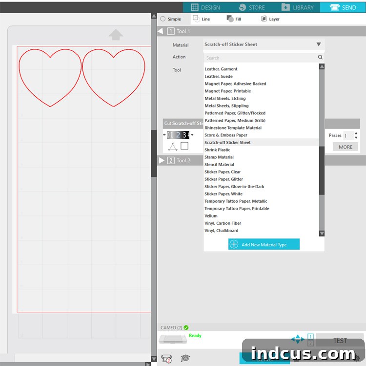Collapse the Tool 1 section arrow
366x366 pixels.
161,31
